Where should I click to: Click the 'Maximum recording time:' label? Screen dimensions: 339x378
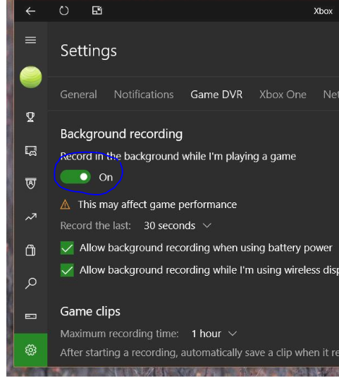pyautogui.click(x=120, y=334)
